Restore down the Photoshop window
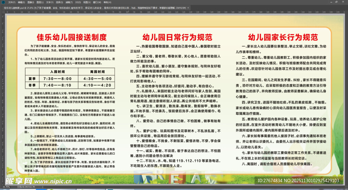 tap(336, 2)
